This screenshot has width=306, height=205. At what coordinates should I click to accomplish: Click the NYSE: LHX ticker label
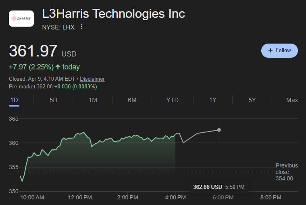click(58, 27)
